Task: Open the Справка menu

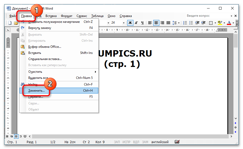Action: point(126,16)
